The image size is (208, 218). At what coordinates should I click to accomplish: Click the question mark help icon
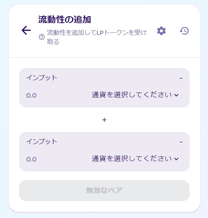[x=42, y=37]
